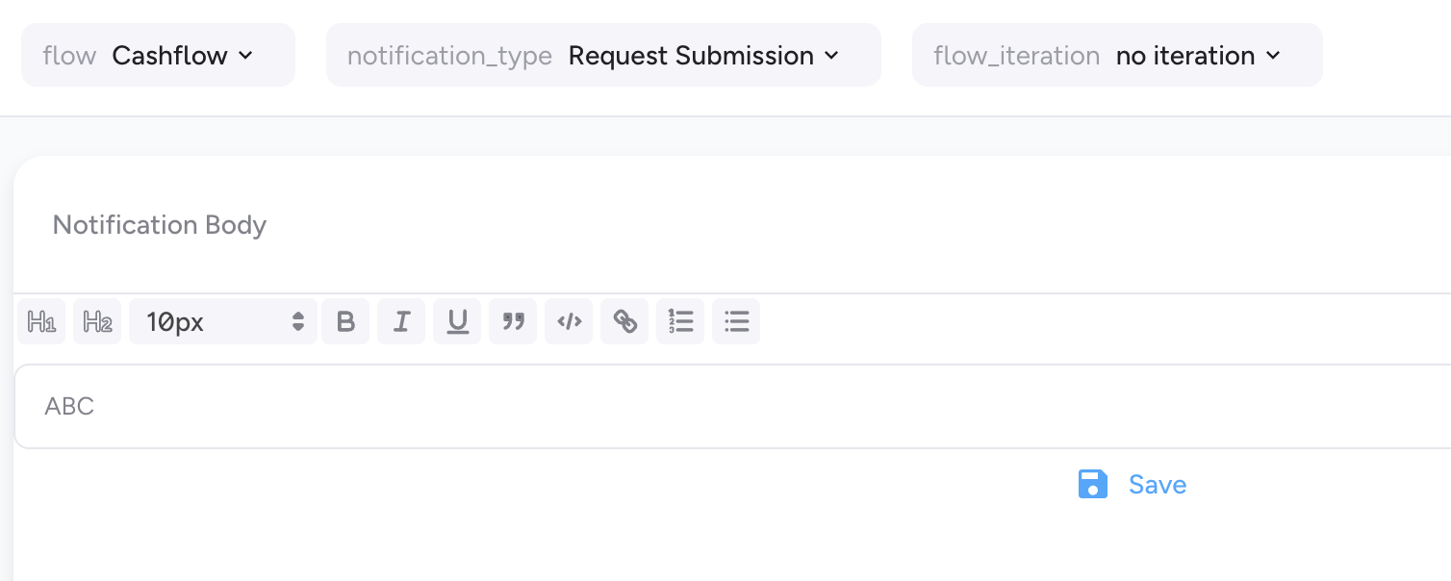Create a numbered list
The width and height of the screenshot is (1451, 581).
click(x=680, y=321)
